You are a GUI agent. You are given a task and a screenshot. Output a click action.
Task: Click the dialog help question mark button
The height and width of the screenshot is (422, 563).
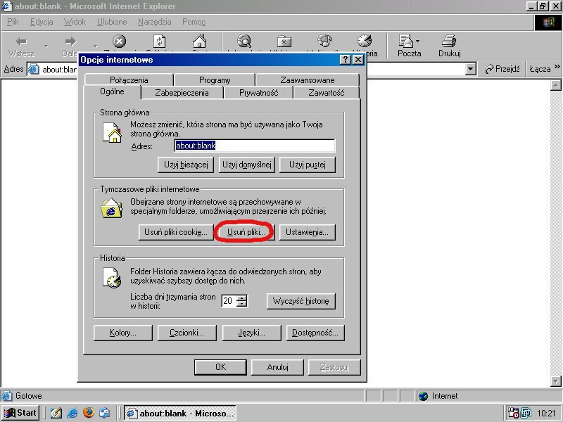[345, 60]
